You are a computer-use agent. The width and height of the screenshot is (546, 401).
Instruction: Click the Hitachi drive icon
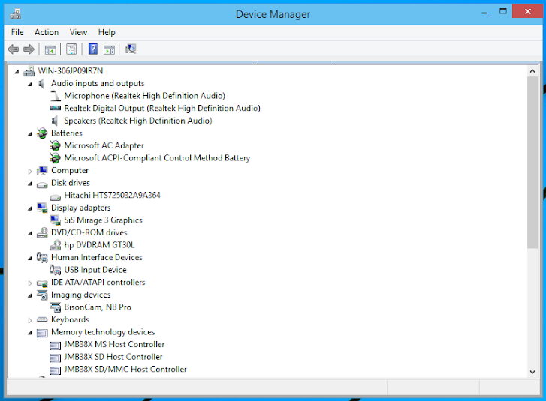pos(56,197)
